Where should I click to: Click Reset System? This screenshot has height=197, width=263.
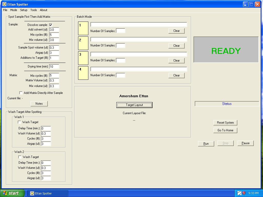[225, 122]
